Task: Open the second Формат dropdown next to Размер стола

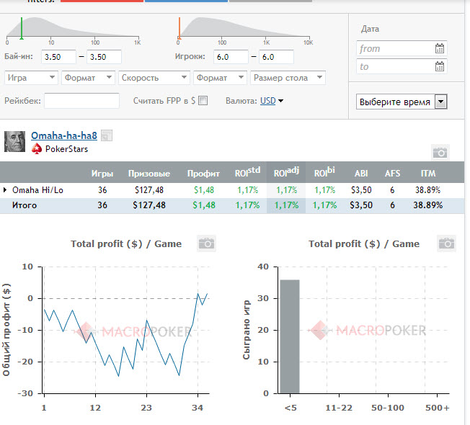Action: pyautogui.click(x=220, y=78)
